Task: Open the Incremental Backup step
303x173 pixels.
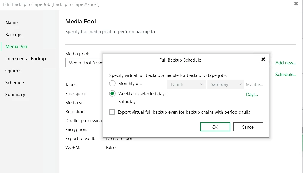Action: click(x=25, y=59)
